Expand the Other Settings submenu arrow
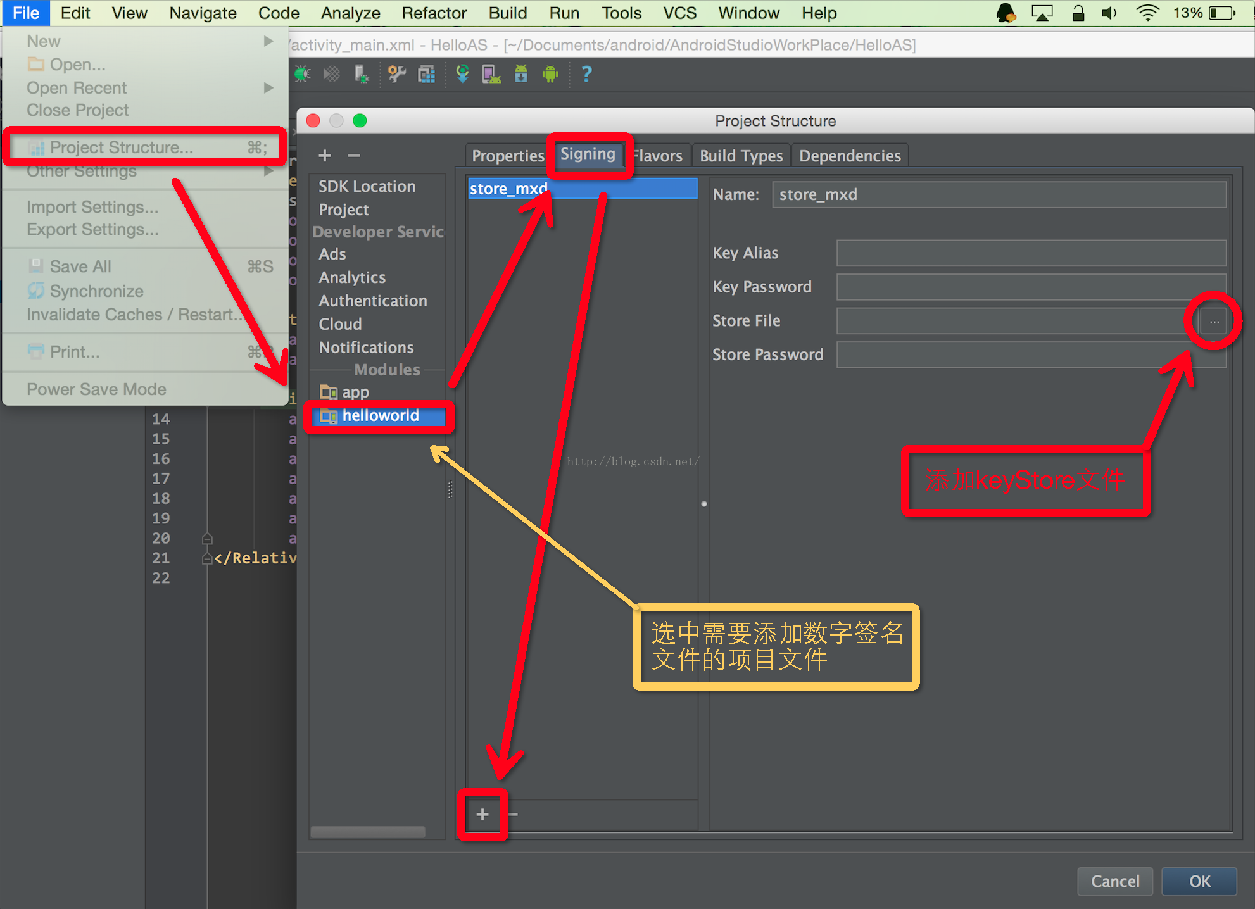The height and width of the screenshot is (909, 1255). (x=268, y=171)
